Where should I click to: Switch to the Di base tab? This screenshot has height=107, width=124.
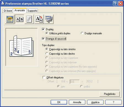pos(8,11)
